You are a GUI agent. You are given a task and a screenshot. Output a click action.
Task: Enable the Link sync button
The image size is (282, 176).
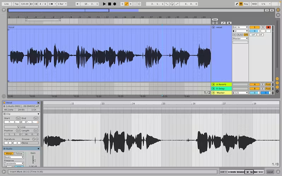pyautogui.click(x=7, y=4)
